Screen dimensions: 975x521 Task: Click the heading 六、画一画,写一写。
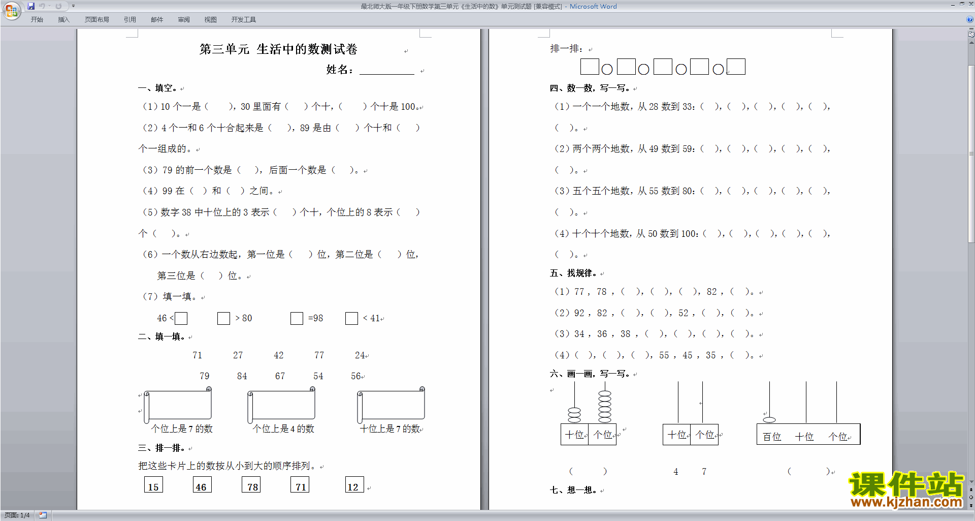591,374
